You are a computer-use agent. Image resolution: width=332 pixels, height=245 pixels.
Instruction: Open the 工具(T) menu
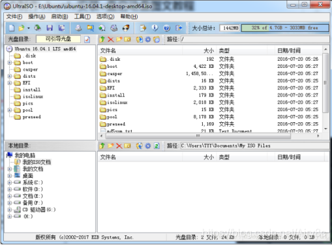(x=82, y=16)
